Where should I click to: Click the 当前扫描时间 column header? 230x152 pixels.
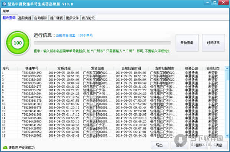pos(131,68)
